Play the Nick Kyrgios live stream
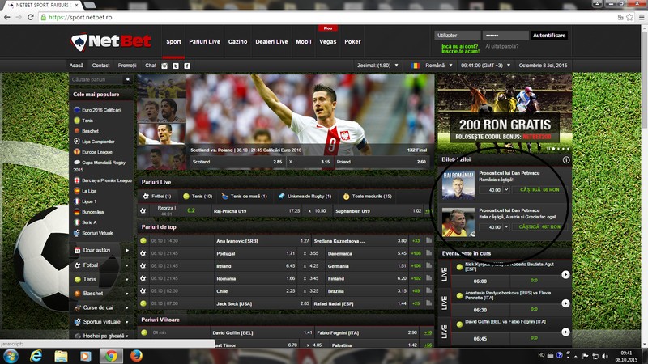This screenshot has height=364, width=648. (565, 274)
